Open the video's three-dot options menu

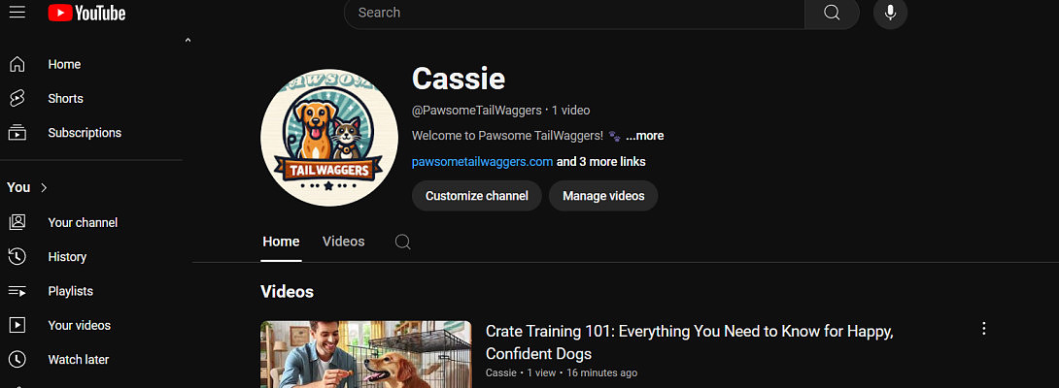point(983,329)
